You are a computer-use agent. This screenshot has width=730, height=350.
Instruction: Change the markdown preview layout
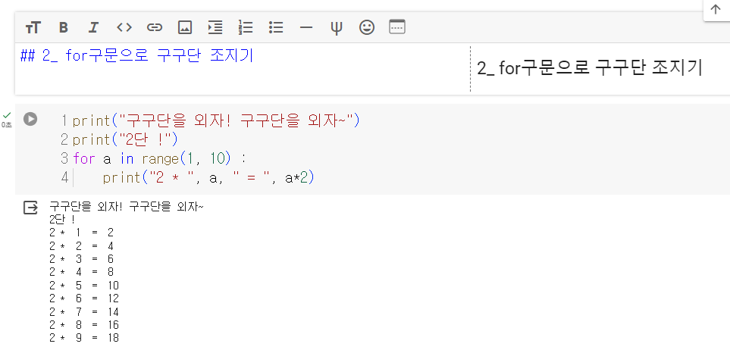pos(397,27)
